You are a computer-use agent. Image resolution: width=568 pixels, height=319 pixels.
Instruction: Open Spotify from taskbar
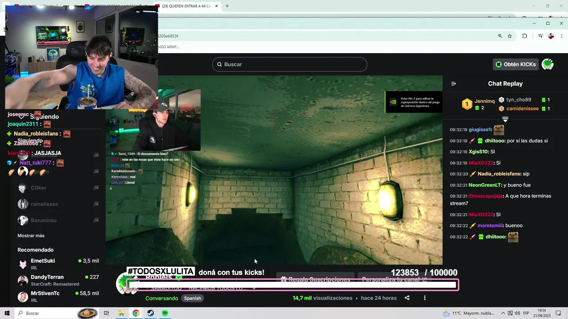pos(165,313)
